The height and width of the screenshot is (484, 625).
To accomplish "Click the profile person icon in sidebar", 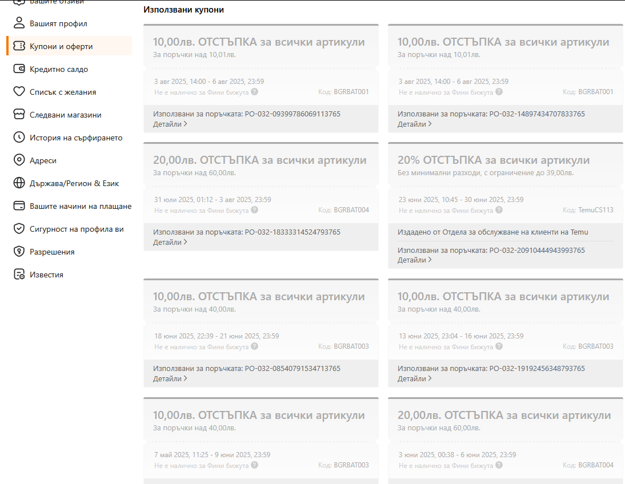I will point(19,23).
